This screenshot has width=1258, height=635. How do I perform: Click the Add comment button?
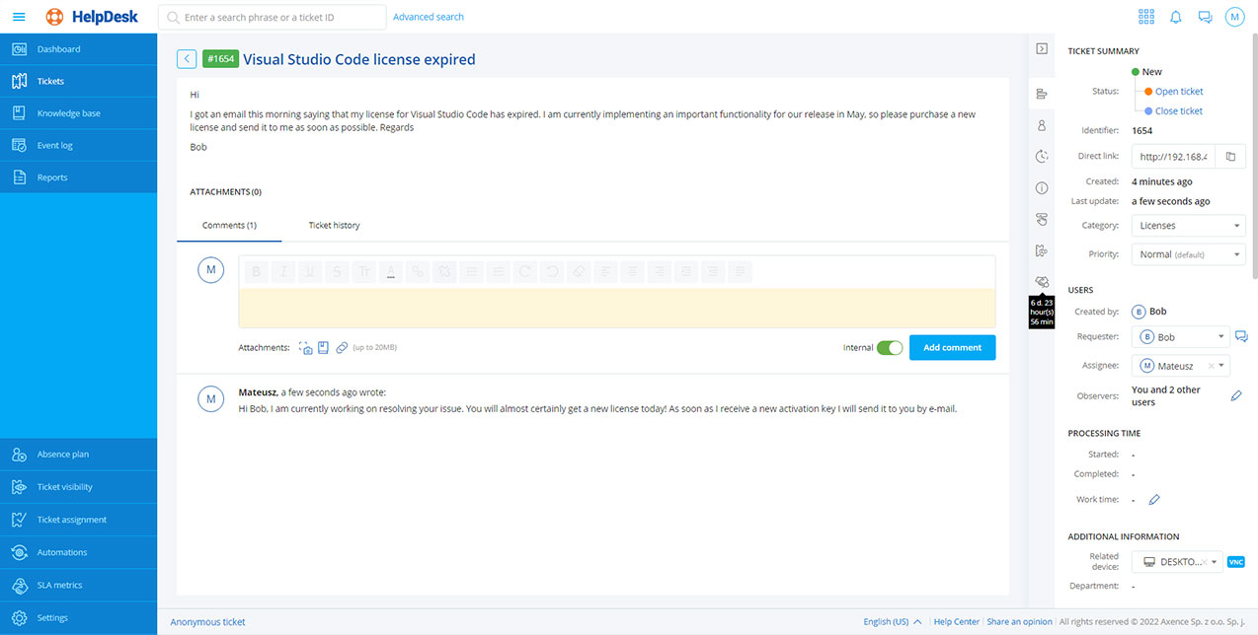click(x=952, y=347)
